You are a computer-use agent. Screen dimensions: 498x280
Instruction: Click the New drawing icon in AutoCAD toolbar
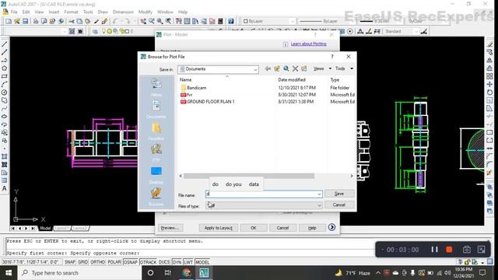pyautogui.click(x=9, y=21)
